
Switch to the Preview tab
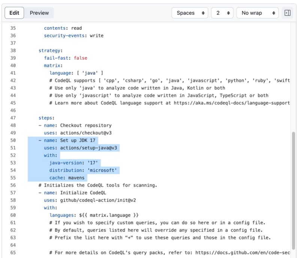[x=39, y=13]
